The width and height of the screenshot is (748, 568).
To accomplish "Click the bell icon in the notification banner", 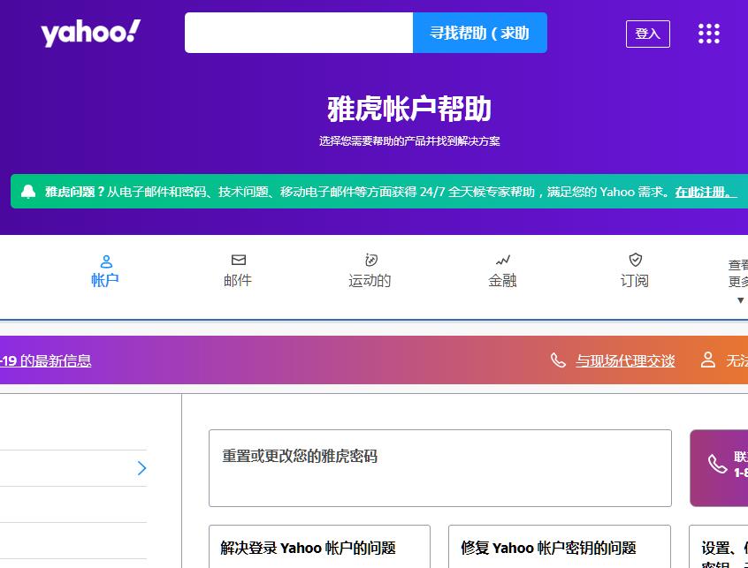I will coord(29,190).
